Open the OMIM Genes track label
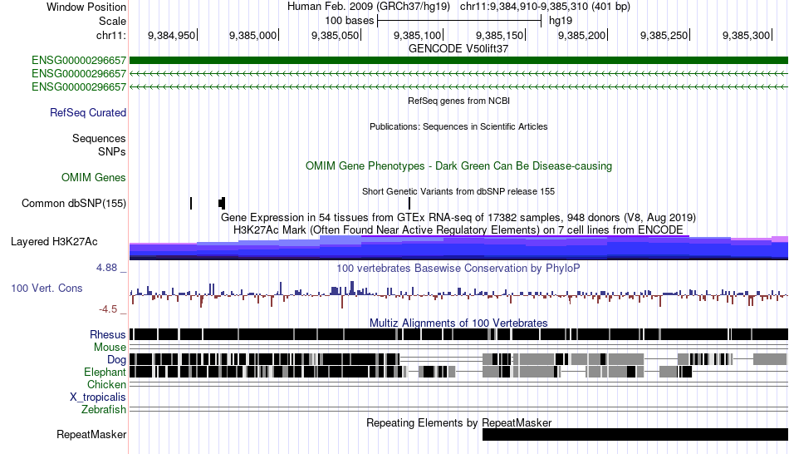Image resolution: width=789 pixels, height=454 pixels. [94, 177]
